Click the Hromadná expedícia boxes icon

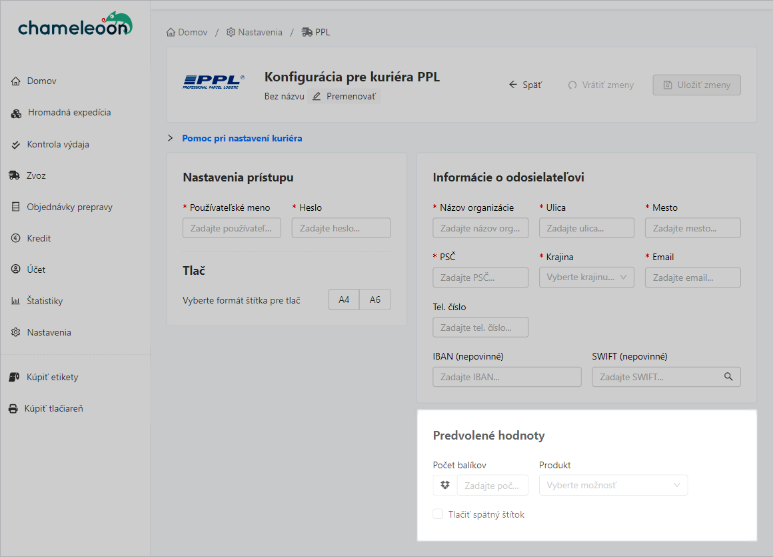[x=17, y=113]
